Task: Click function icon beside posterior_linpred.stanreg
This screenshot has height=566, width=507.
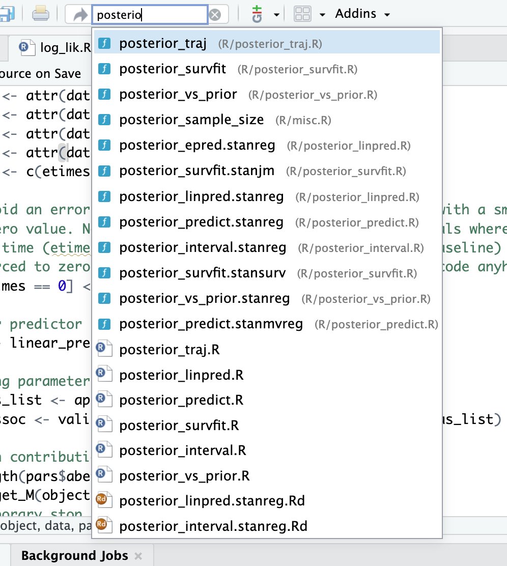Action: click(x=104, y=196)
